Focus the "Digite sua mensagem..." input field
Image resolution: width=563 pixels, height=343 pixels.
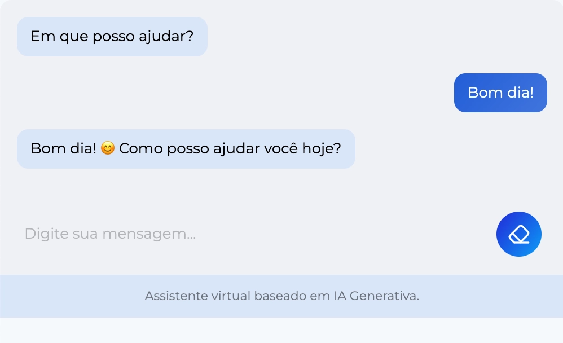coord(248,234)
